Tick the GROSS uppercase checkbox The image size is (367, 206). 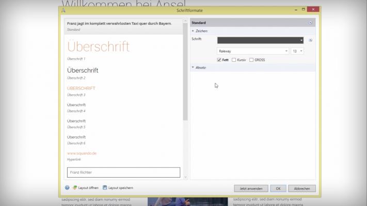click(x=251, y=60)
